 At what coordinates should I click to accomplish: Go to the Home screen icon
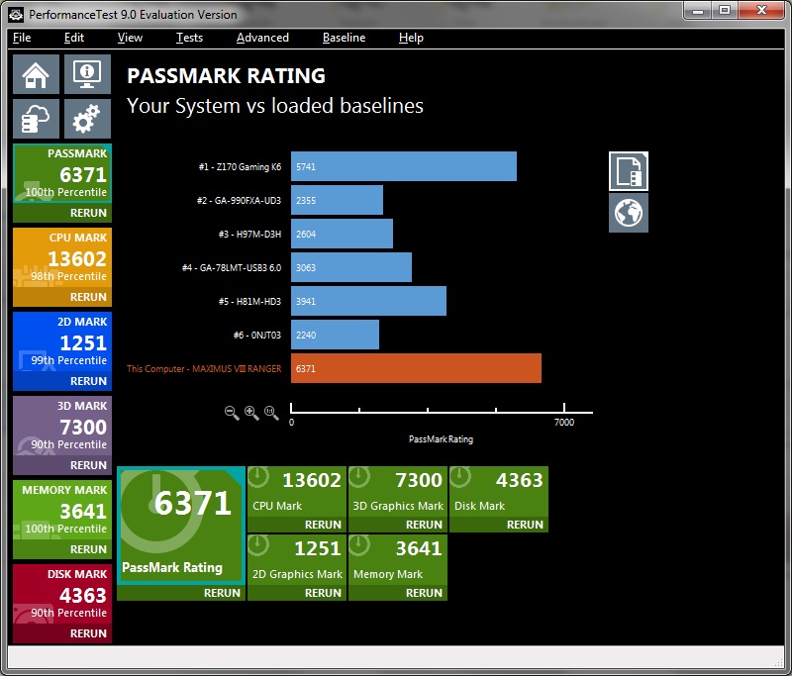coord(36,74)
